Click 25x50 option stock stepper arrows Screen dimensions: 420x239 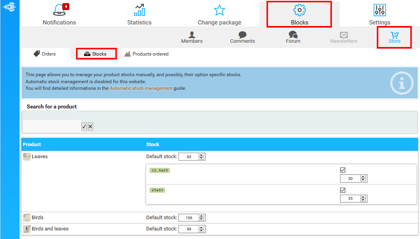tap(363, 199)
